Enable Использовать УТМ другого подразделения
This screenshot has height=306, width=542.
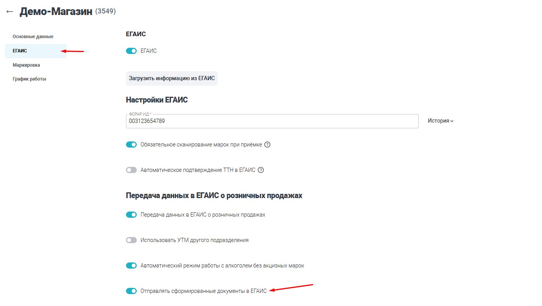(x=131, y=240)
